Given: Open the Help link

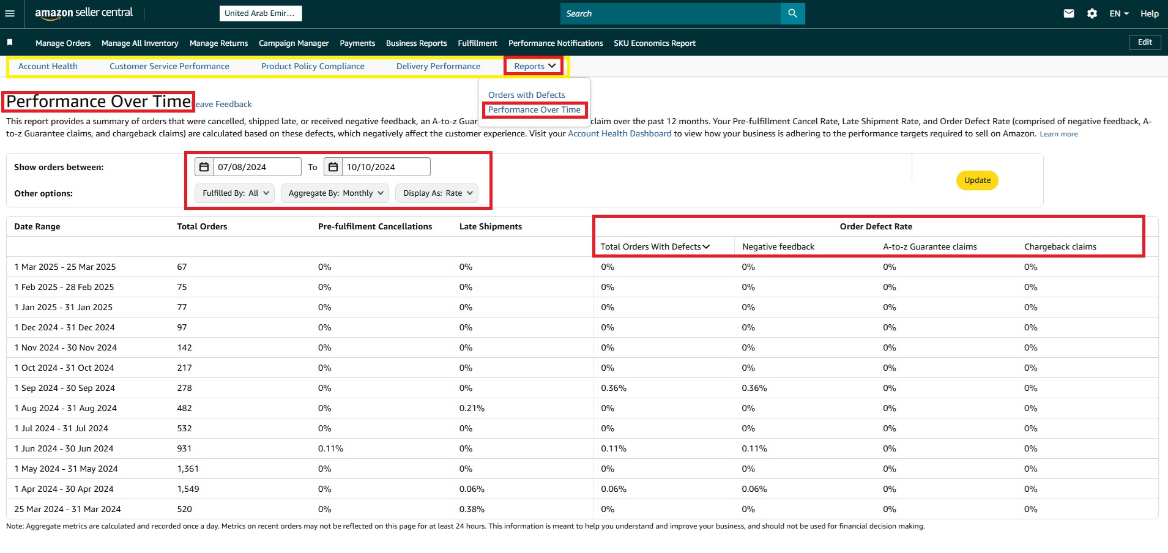Looking at the screenshot, I should pyautogui.click(x=1150, y=13).
